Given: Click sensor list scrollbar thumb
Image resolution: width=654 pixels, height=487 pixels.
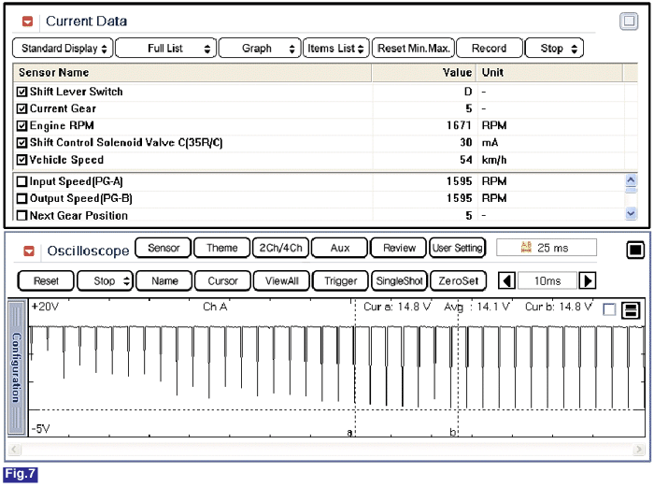Looking at the screenshot, I should (631, 190).
